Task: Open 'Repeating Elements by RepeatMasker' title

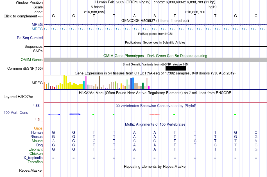Action: [x=155, y=166]
